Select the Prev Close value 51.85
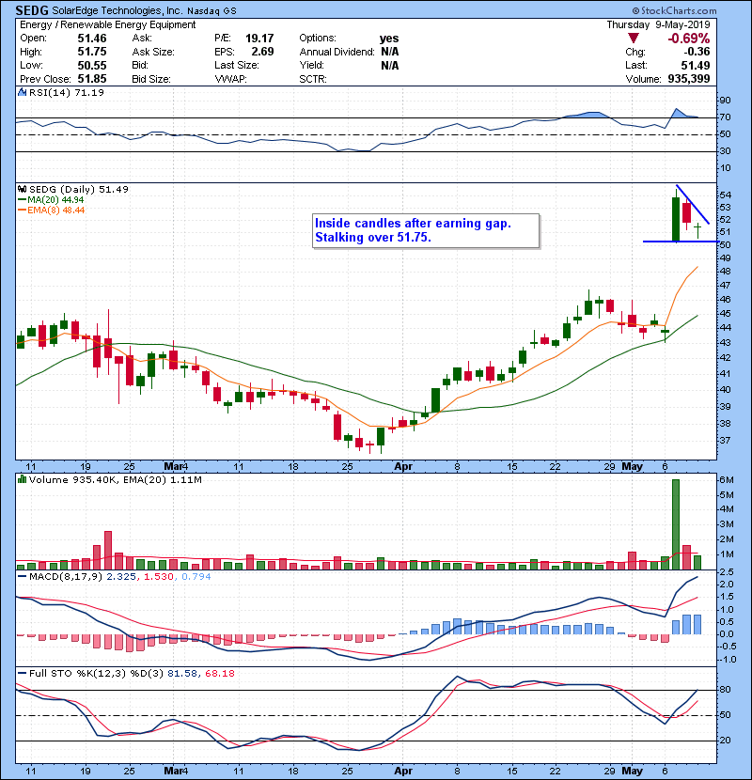752x780 pixels. [91, 79]
